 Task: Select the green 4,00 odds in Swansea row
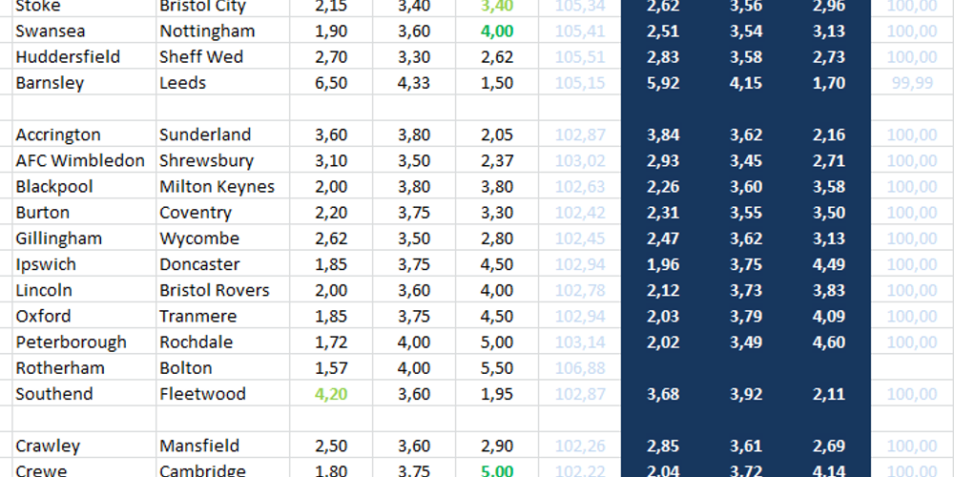coord(497,31)
